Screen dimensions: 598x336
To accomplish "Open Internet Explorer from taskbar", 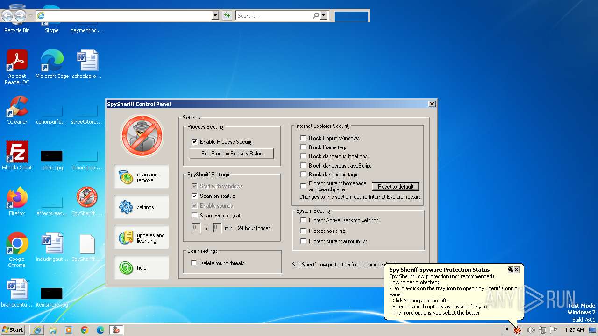I will (37, 330).
